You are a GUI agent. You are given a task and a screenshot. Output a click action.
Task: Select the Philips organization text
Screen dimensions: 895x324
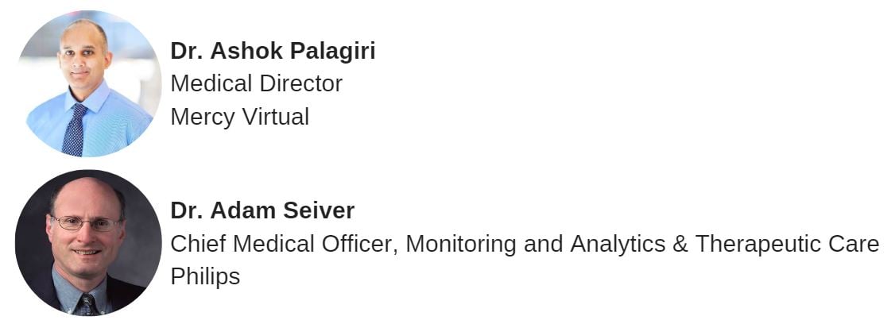coord(205,276)
